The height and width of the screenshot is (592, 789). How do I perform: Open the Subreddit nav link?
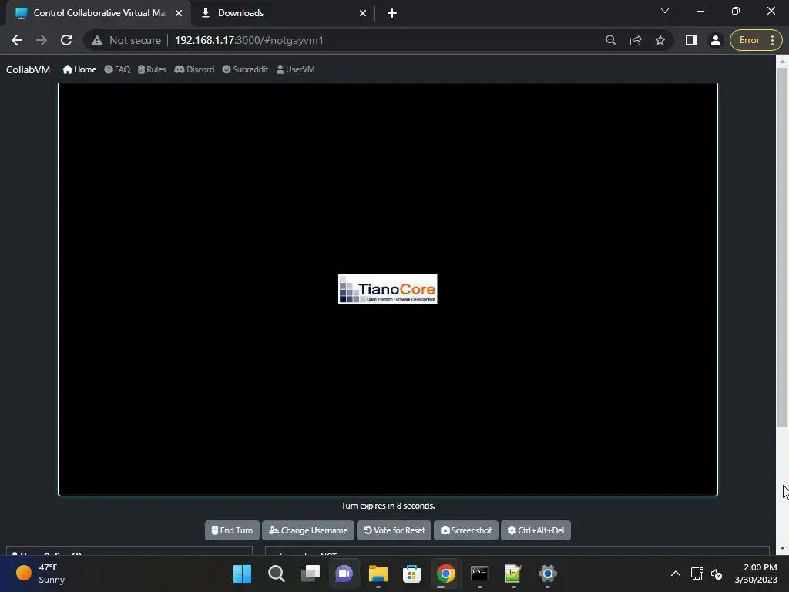pos(245,69)
